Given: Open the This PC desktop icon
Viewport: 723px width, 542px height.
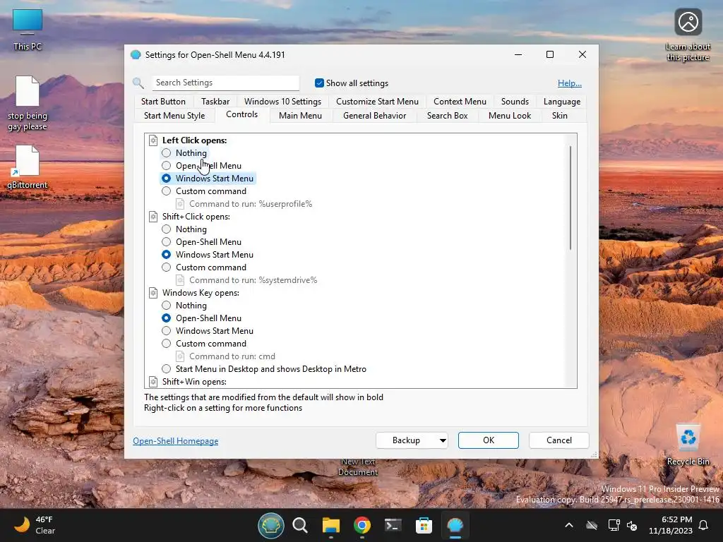Looking at the screenshot, I should coord(28,29).
